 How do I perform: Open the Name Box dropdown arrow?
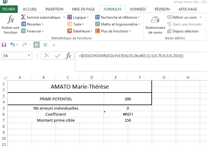point(29,56)
